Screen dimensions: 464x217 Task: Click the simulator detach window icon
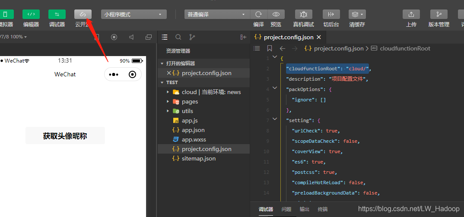pyautogui.click(x=149, y=37)
